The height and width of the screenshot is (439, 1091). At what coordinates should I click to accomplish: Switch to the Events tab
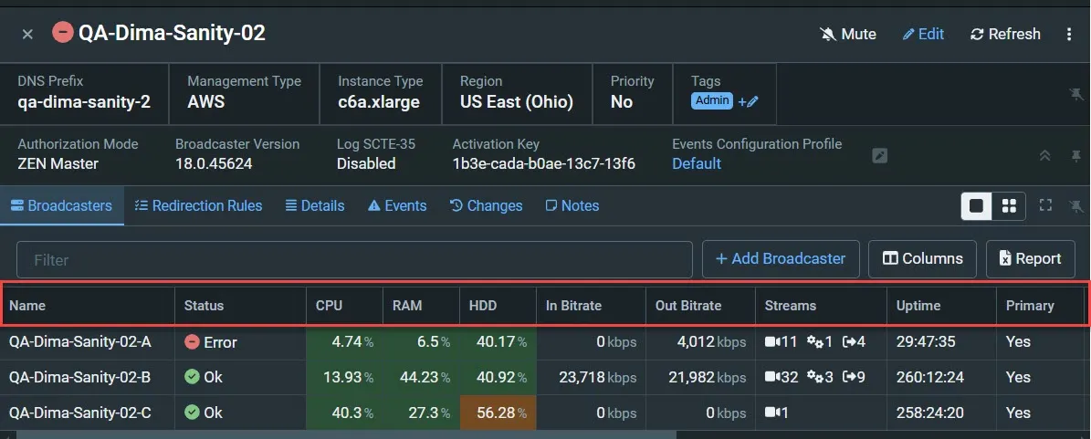pyautogui.click(x=397, y=206)
